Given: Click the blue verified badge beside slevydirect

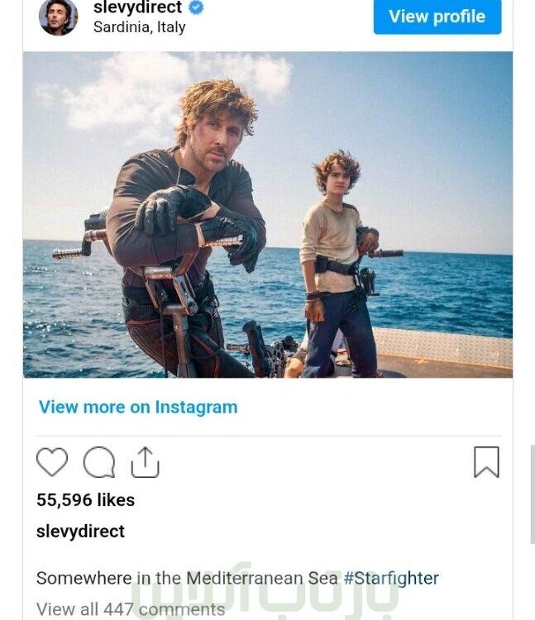Looking at the screenshot, I should tap(196, 7).
